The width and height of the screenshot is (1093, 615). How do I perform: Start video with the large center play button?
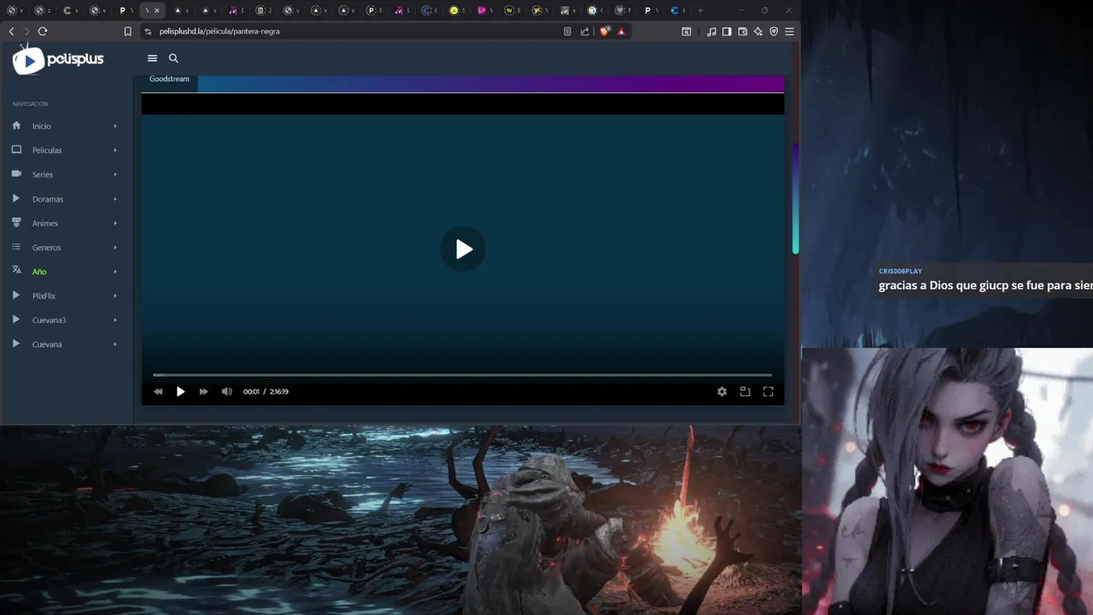(x=463, y=249)
